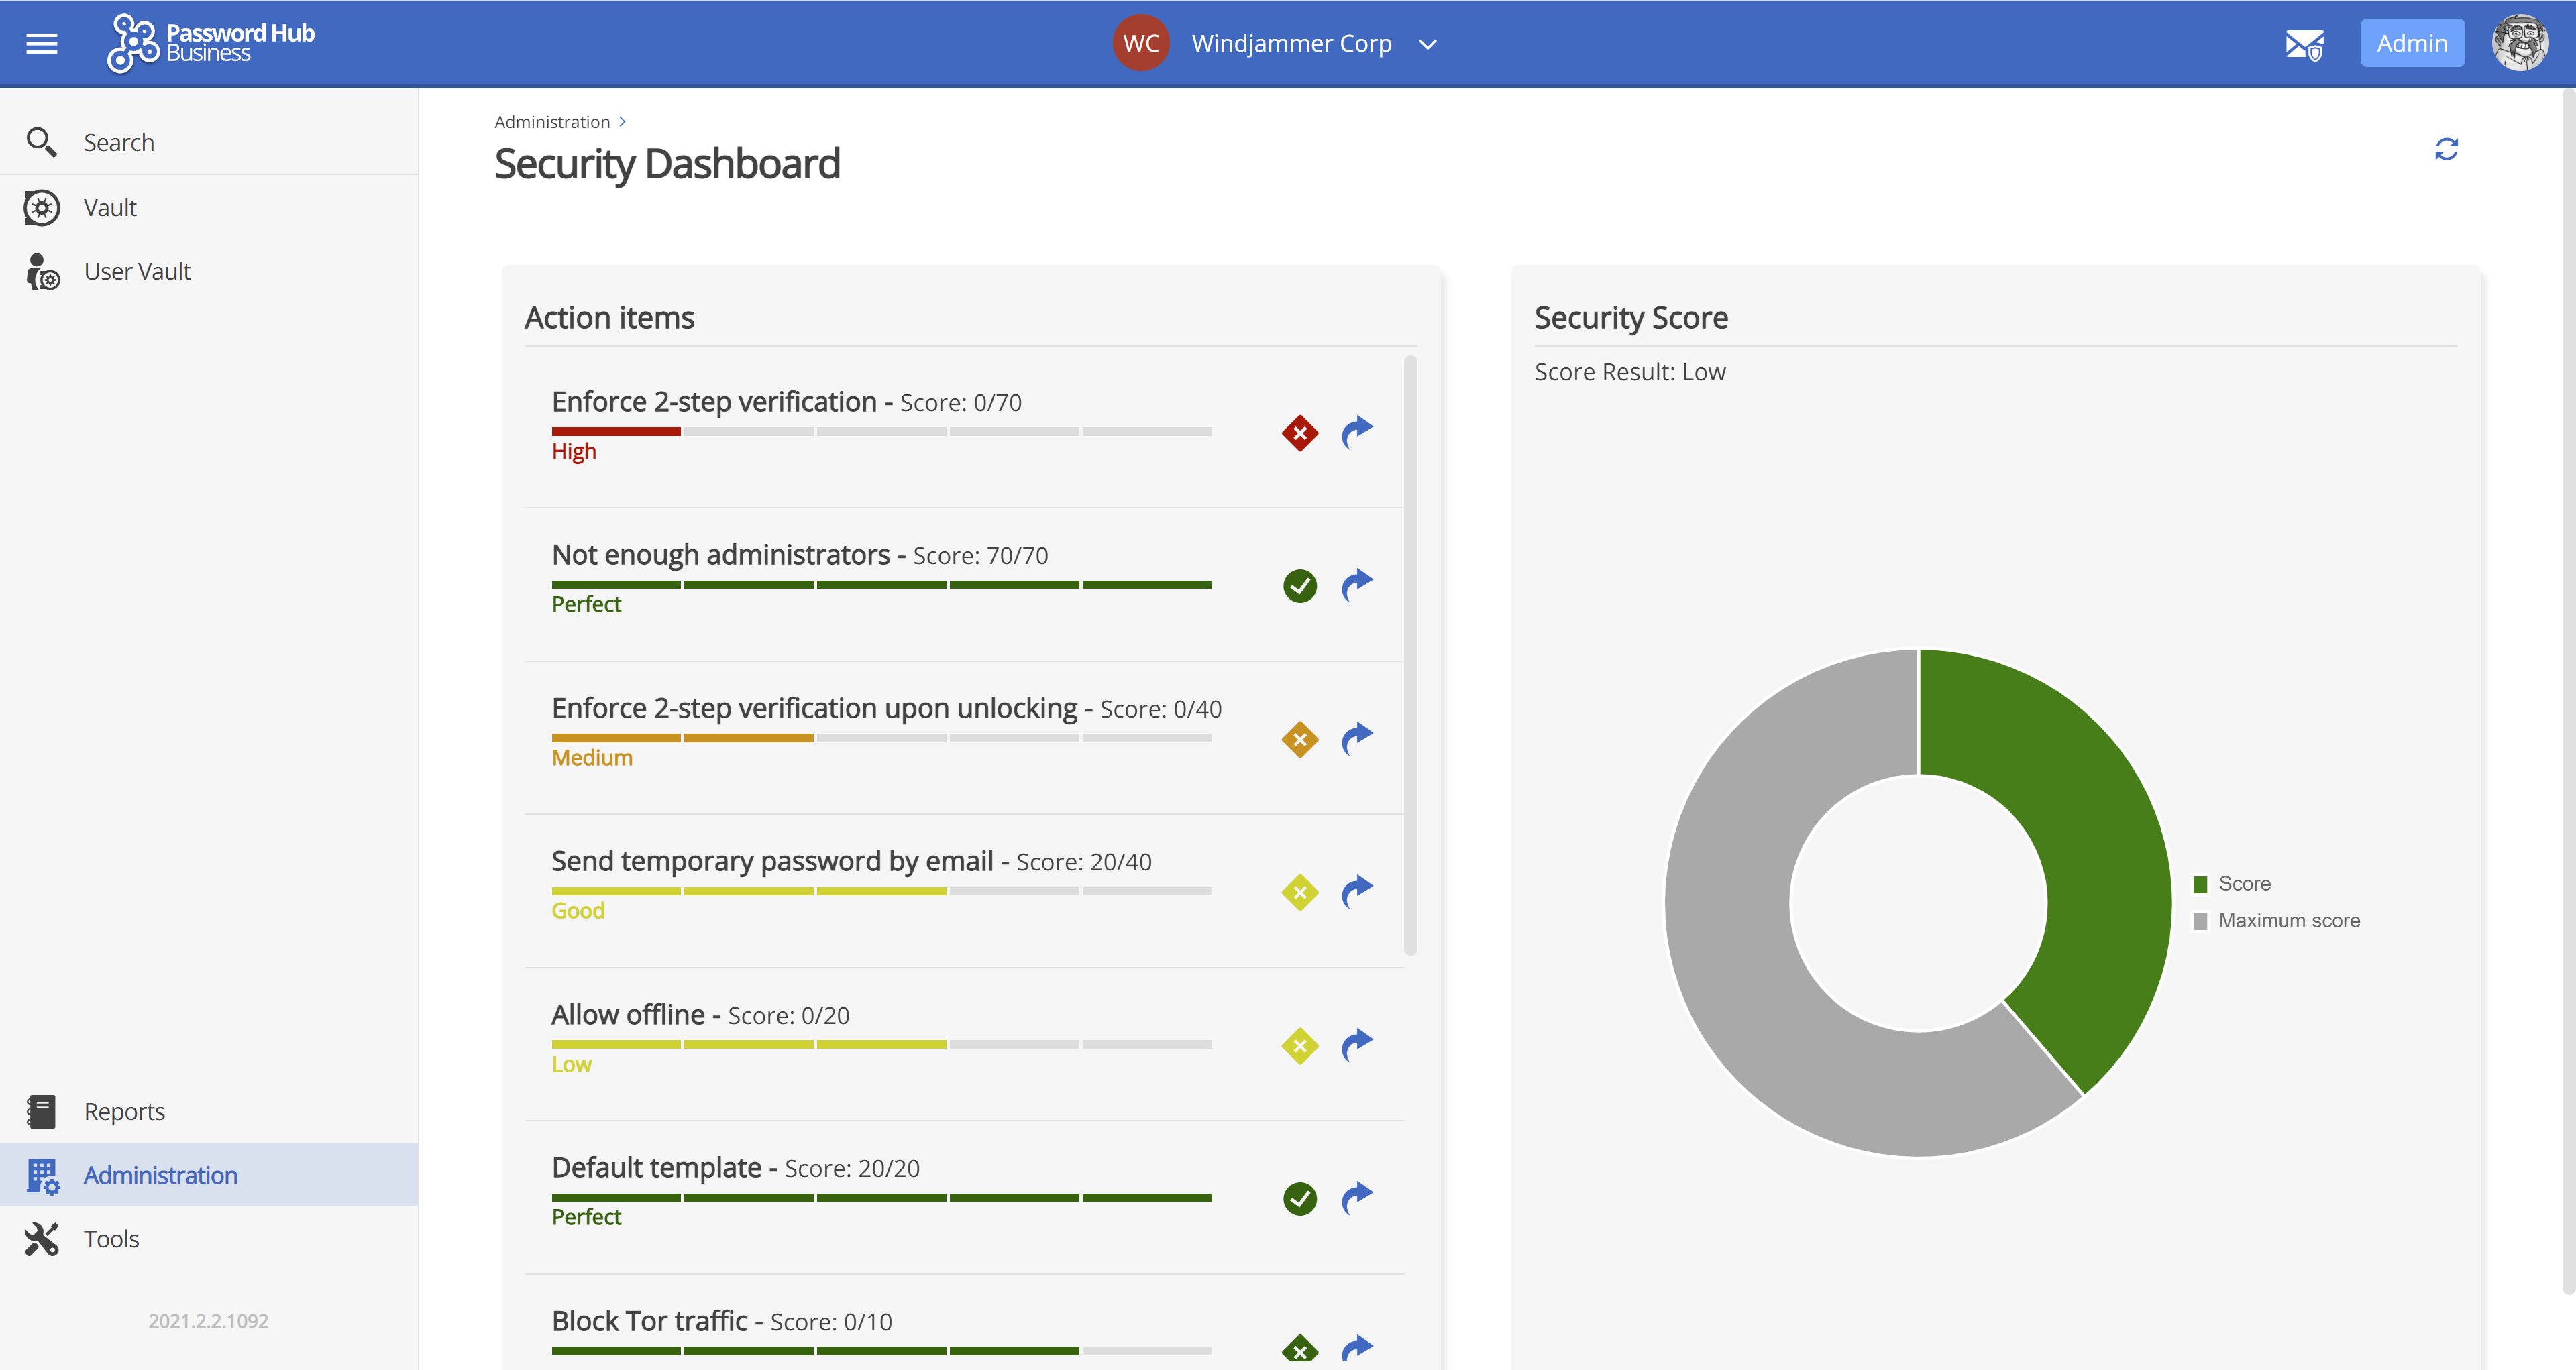Open the User Vault section
This screenshot has width=2576, height=1370.
coord(137,271)
